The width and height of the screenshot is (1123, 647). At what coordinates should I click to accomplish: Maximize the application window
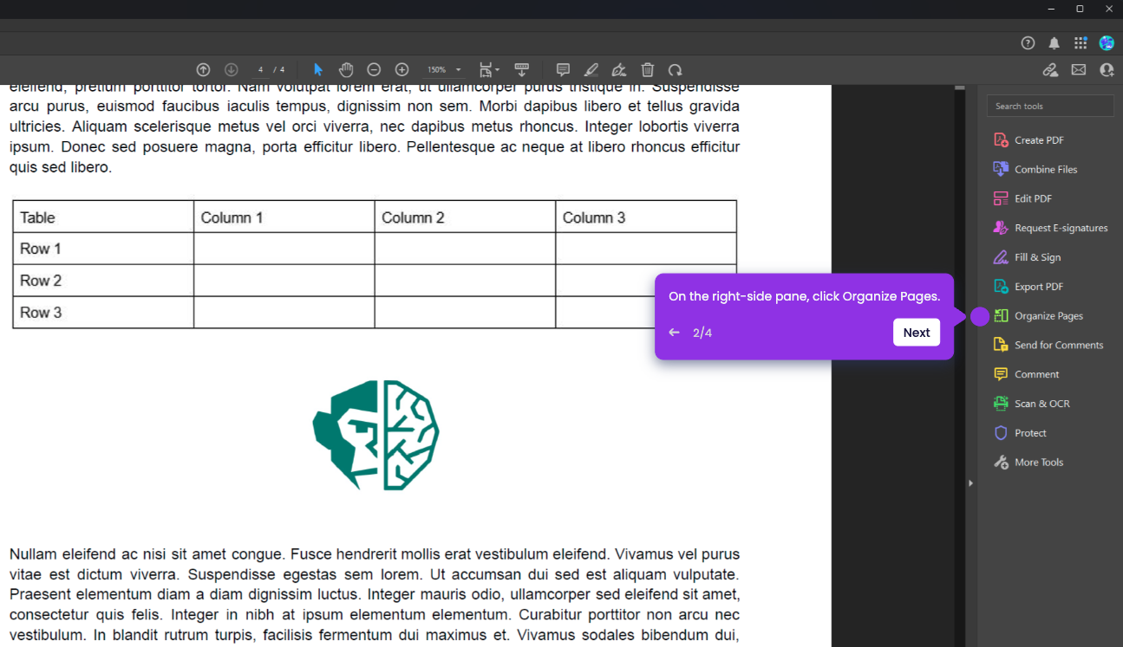coord(1080,9)
